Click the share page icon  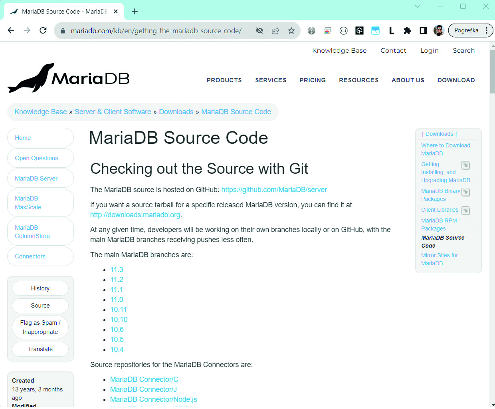275,31
